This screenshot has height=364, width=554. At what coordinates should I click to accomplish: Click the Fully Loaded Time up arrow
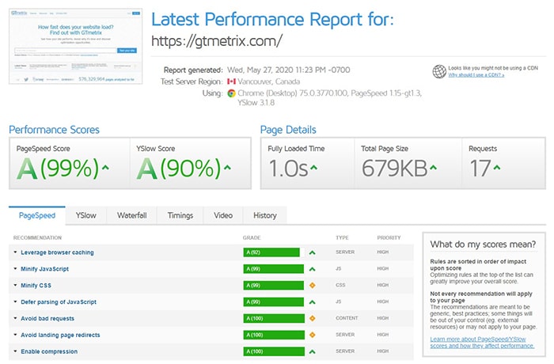coord(313,168)
